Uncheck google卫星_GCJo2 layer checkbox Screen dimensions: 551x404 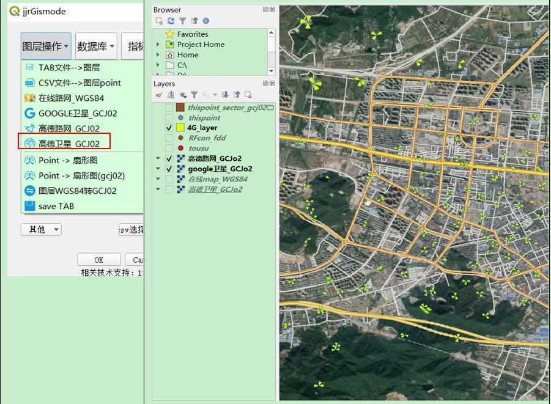click(169, 169)
